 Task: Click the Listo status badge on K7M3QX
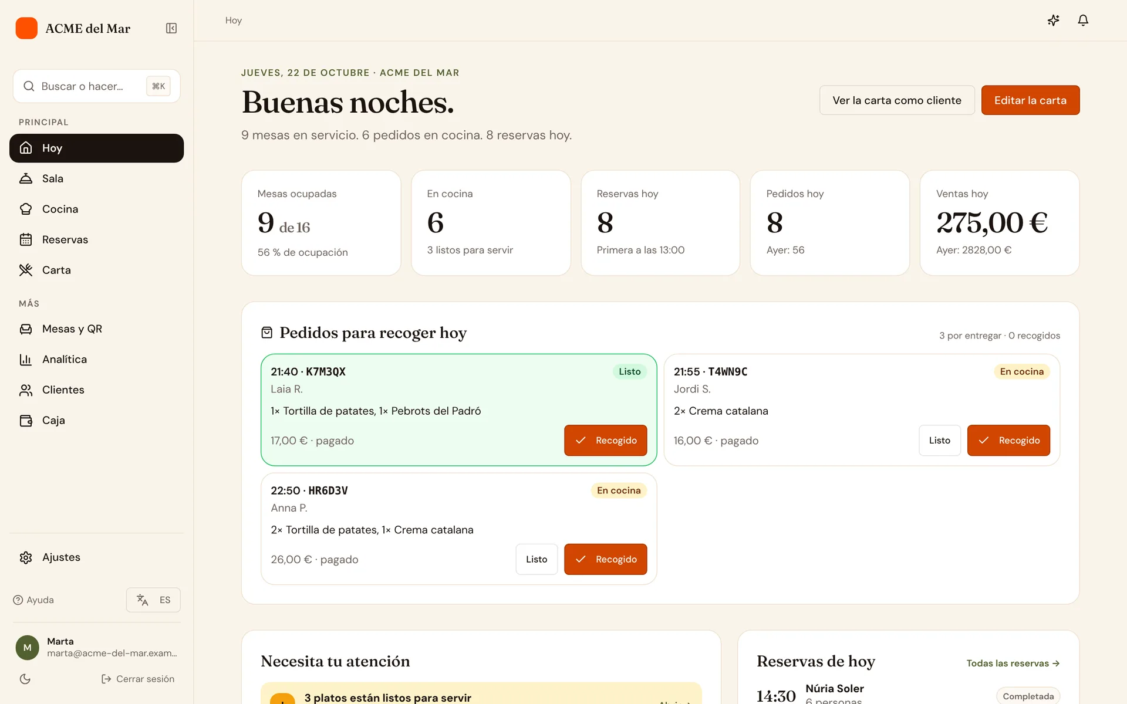point(629,371)
